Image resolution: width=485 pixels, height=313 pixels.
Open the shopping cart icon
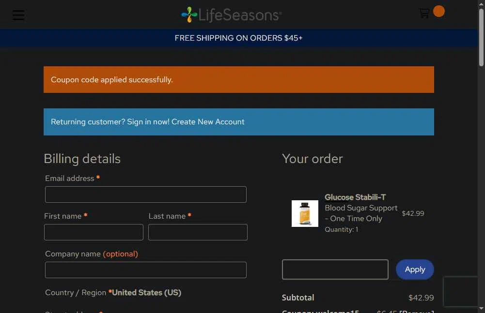pyautogui.click(x=424, y=13)
